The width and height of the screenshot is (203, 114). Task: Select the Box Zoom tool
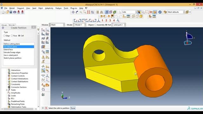coord(85,12)
